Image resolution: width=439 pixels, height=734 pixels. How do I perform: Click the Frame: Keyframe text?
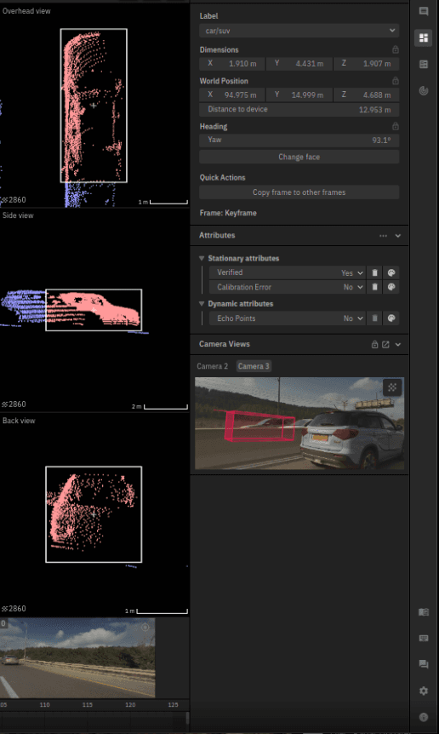228,213
